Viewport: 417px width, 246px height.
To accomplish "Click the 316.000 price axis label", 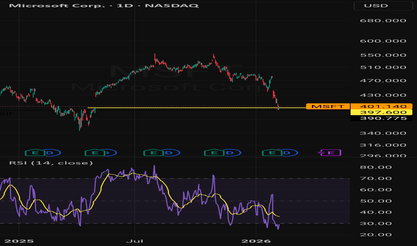I will point(383,145).
